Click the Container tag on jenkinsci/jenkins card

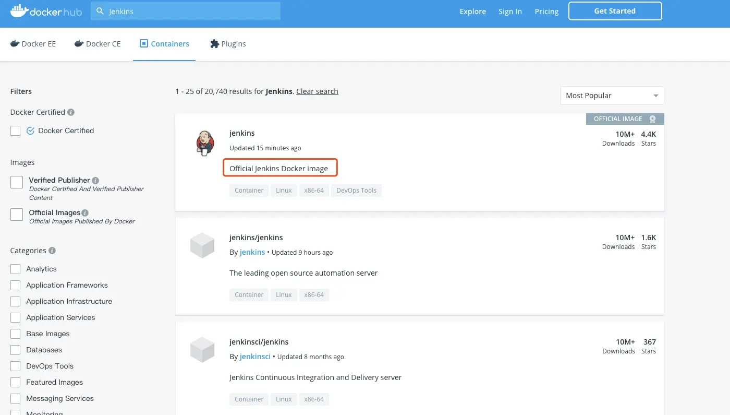click(249, 399)
